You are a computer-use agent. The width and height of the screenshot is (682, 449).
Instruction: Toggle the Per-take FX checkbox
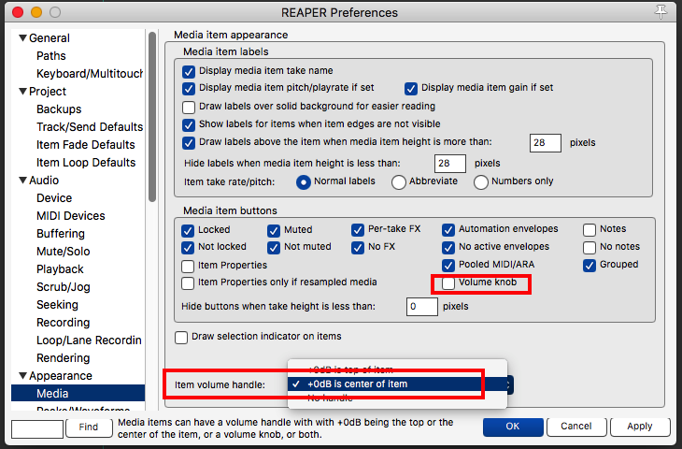tap(358, 229)
